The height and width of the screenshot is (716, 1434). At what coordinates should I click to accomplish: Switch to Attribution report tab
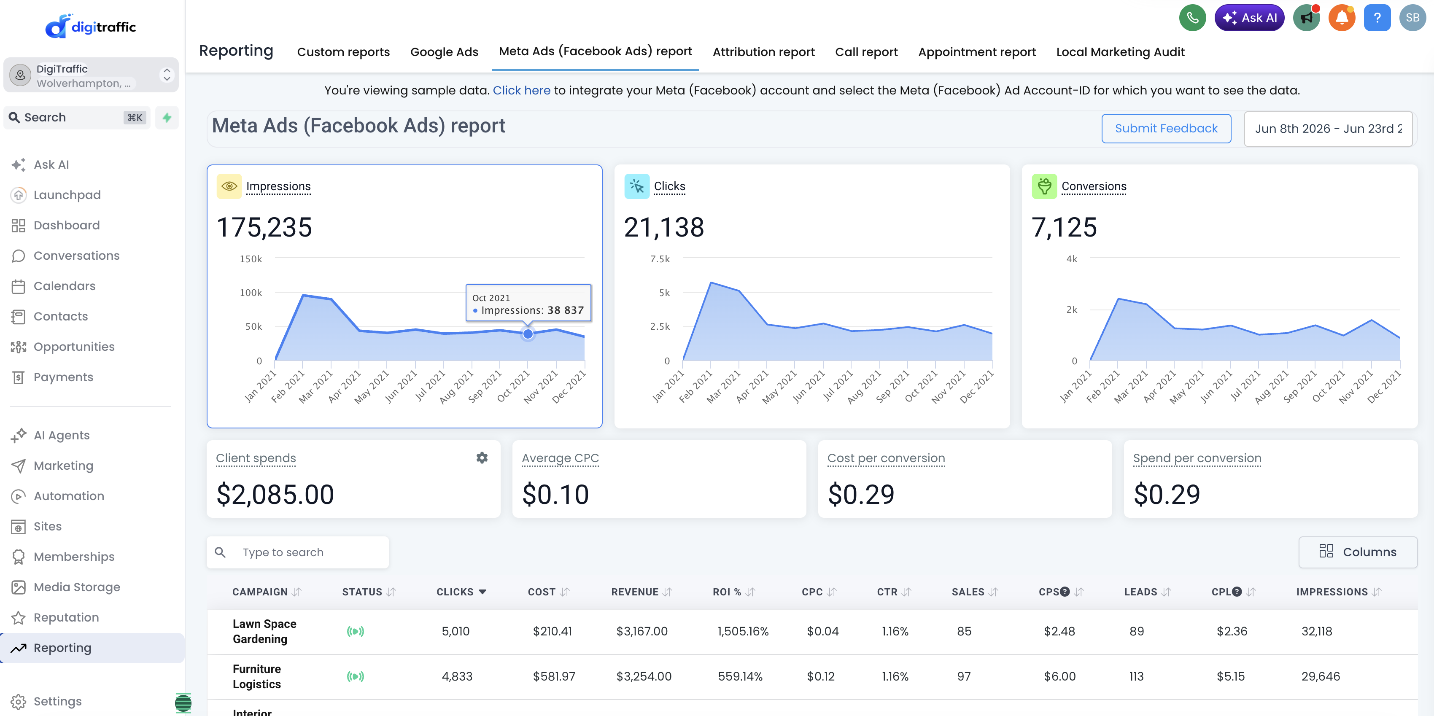point(763,52)
